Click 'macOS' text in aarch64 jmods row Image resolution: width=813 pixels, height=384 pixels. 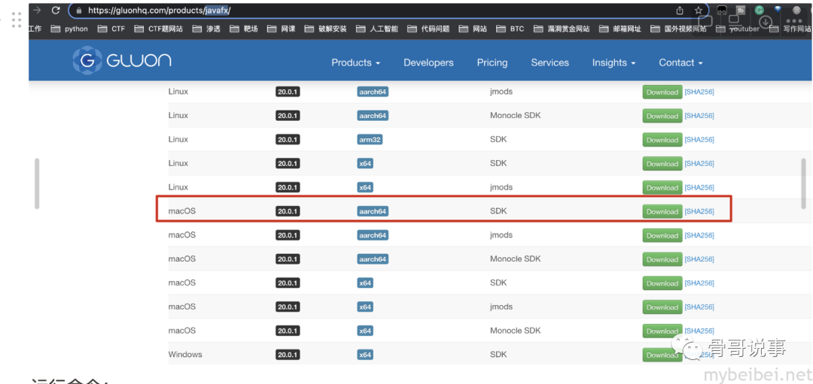click(x=182, y=235)
